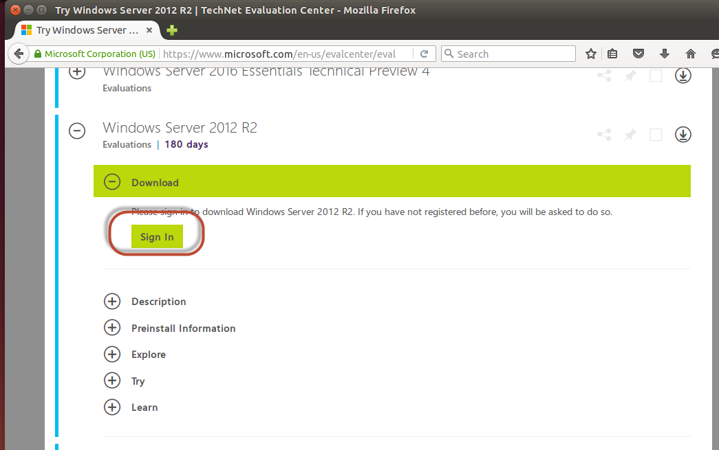Save page to Pocket icon
Image resolution: width=719 pixels, height=450 pixels.
pos(638,54)
